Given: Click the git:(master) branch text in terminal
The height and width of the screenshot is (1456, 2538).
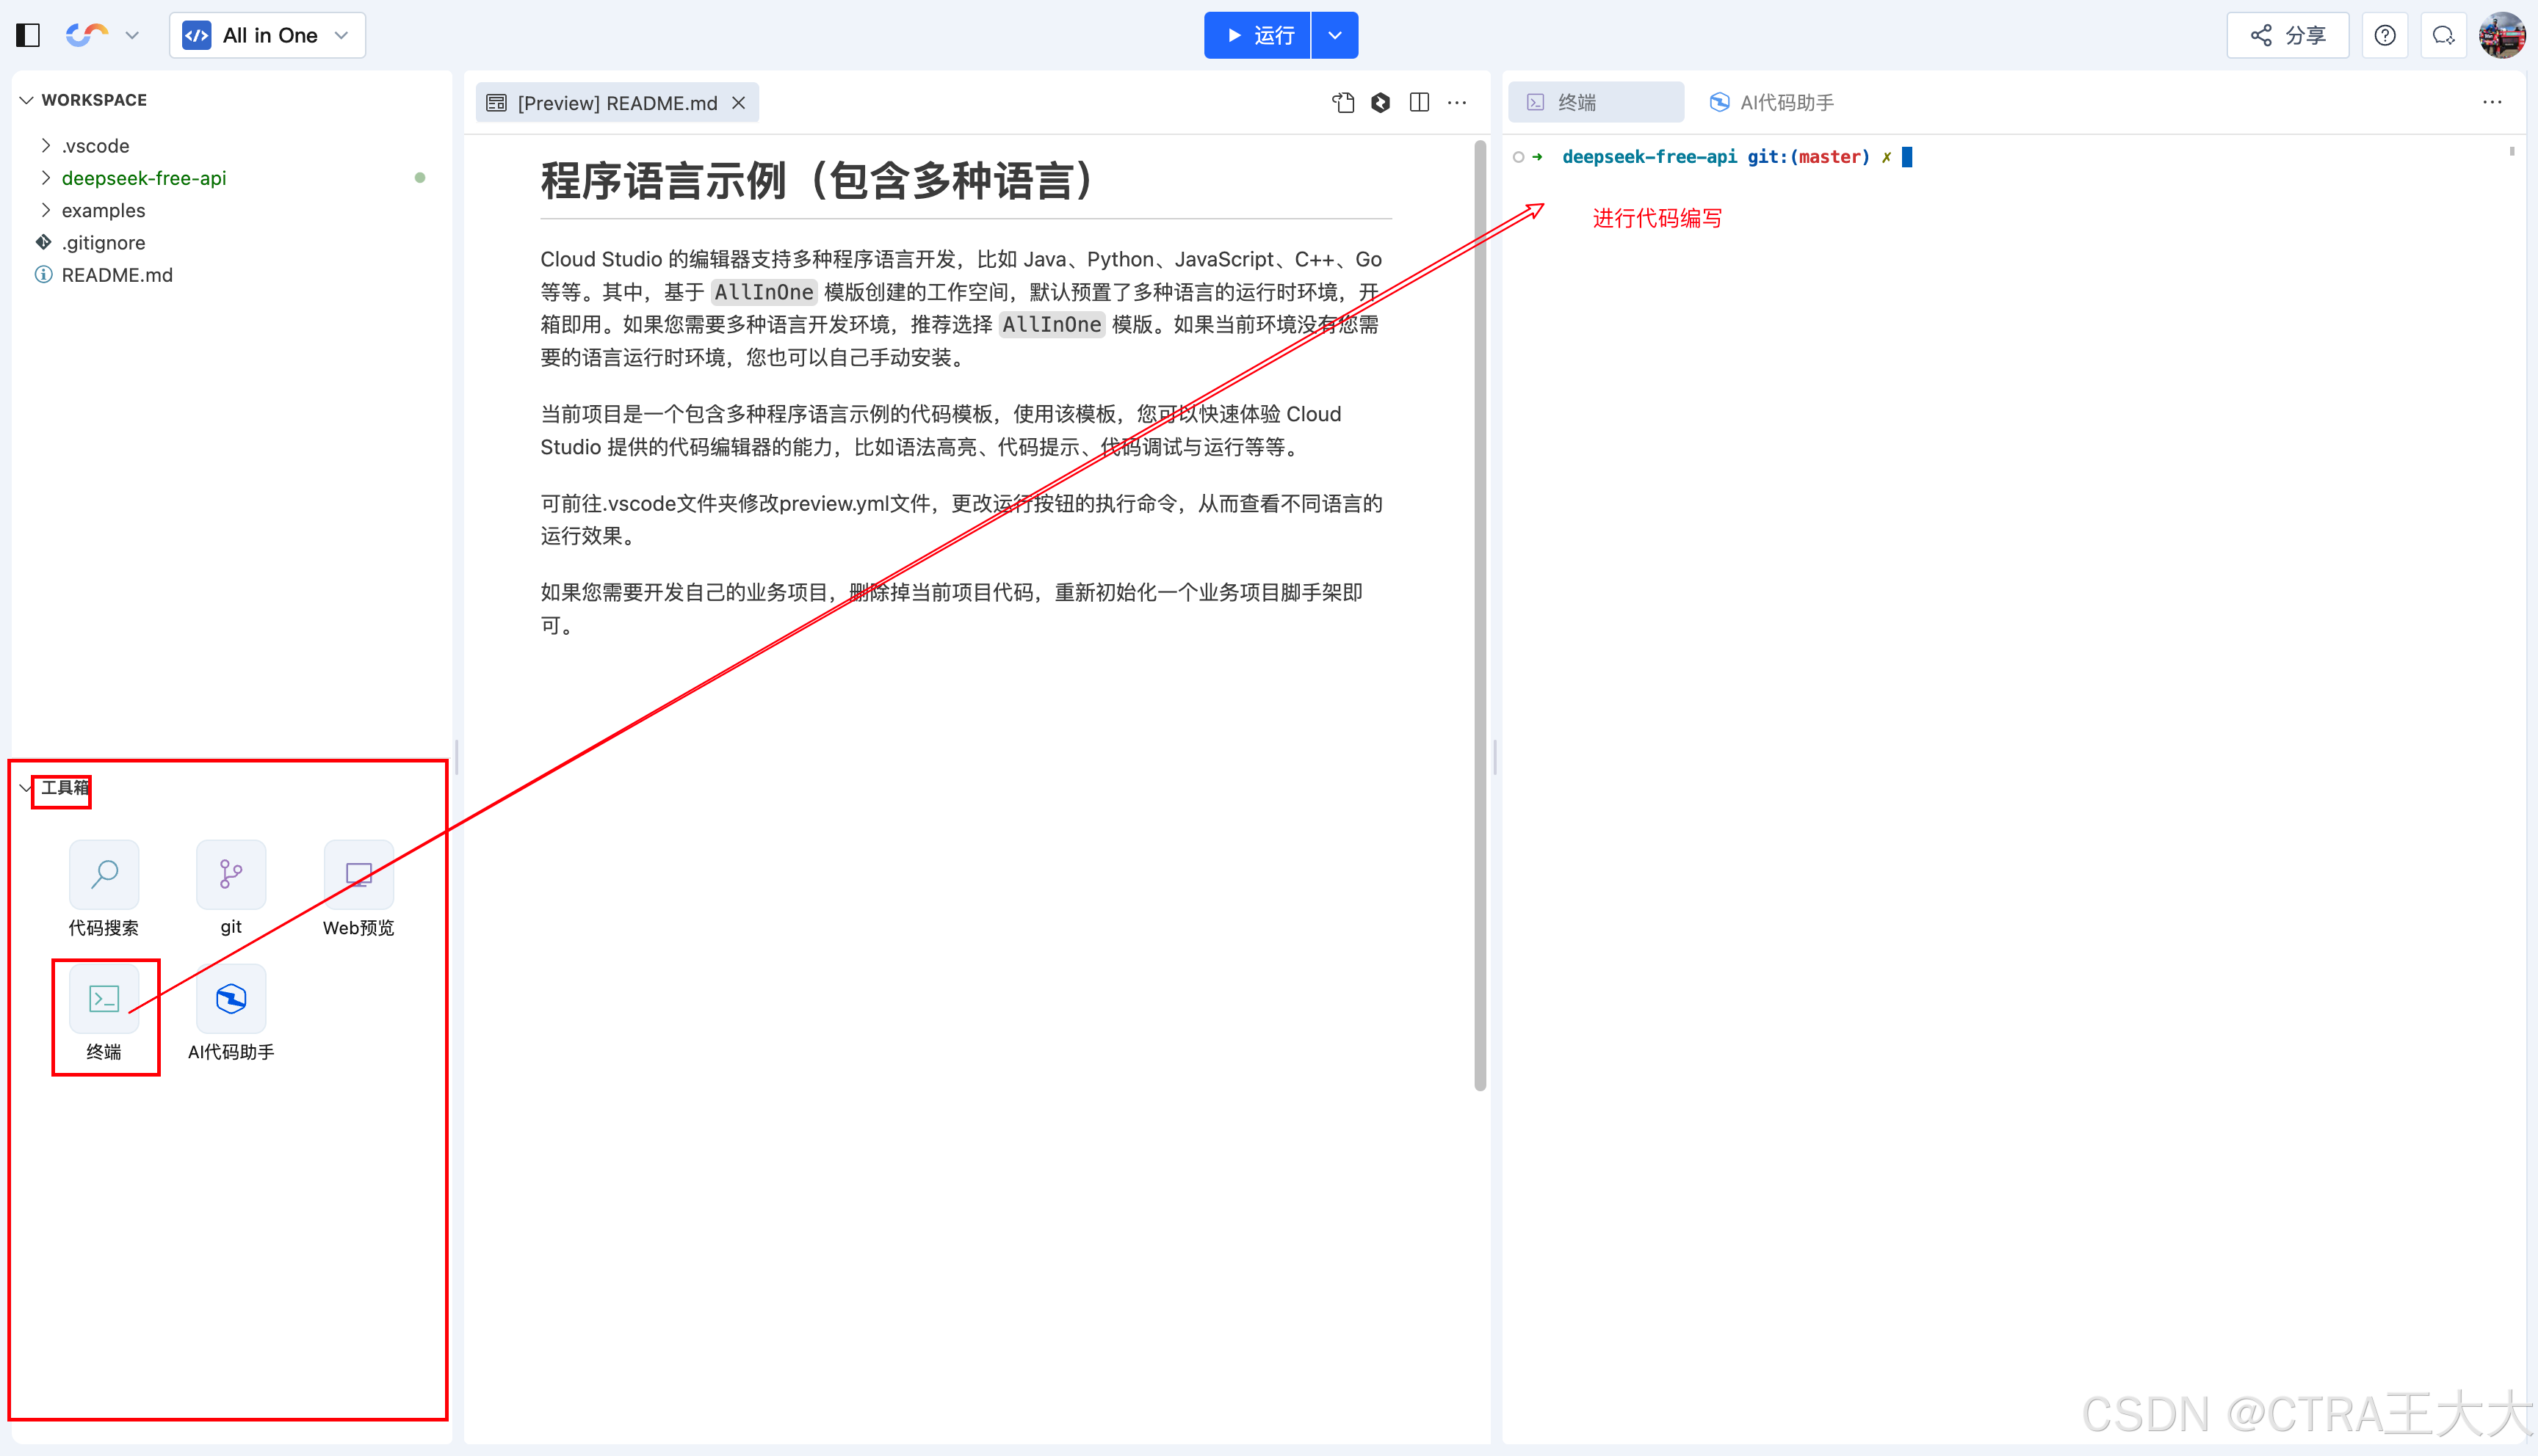Looking at the screenshot, I should coord(1809,157).
